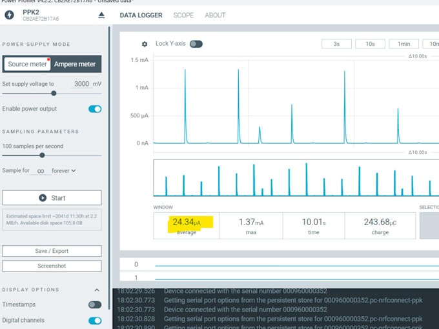This screenshot has height=329, width=439.
Task: Set chart window to 10s
Action: [370, 44]
